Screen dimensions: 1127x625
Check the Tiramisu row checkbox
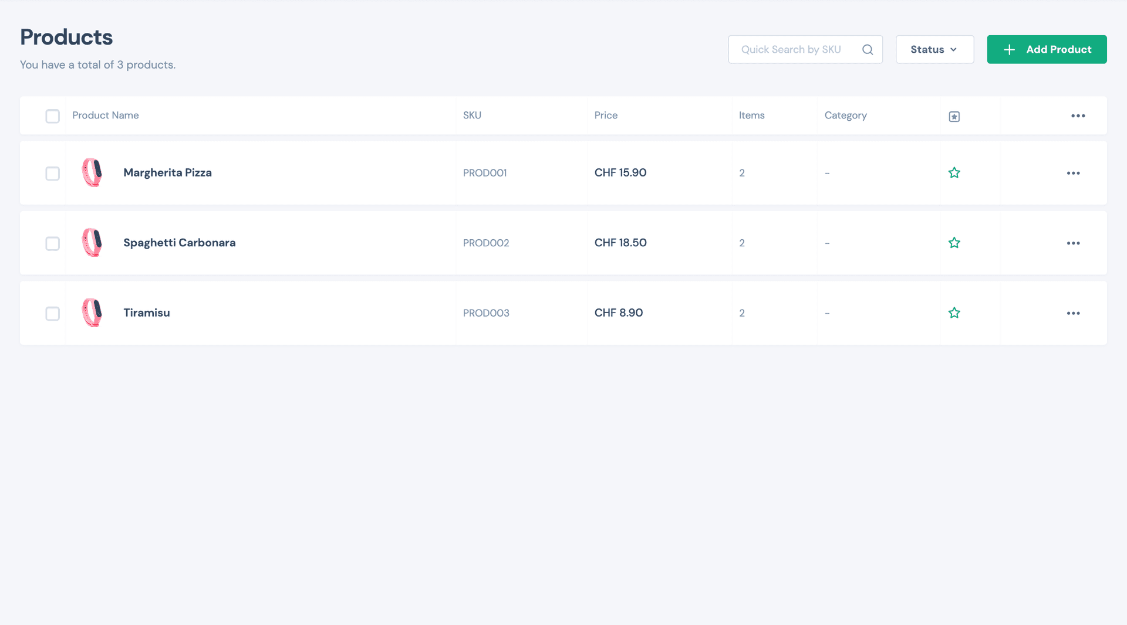click(x=53, y=314)
